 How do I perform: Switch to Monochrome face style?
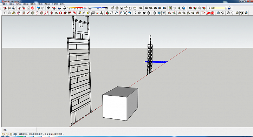click(x=246, y=13)
